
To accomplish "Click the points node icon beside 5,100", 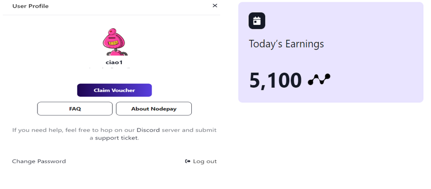I will point(319,80).
